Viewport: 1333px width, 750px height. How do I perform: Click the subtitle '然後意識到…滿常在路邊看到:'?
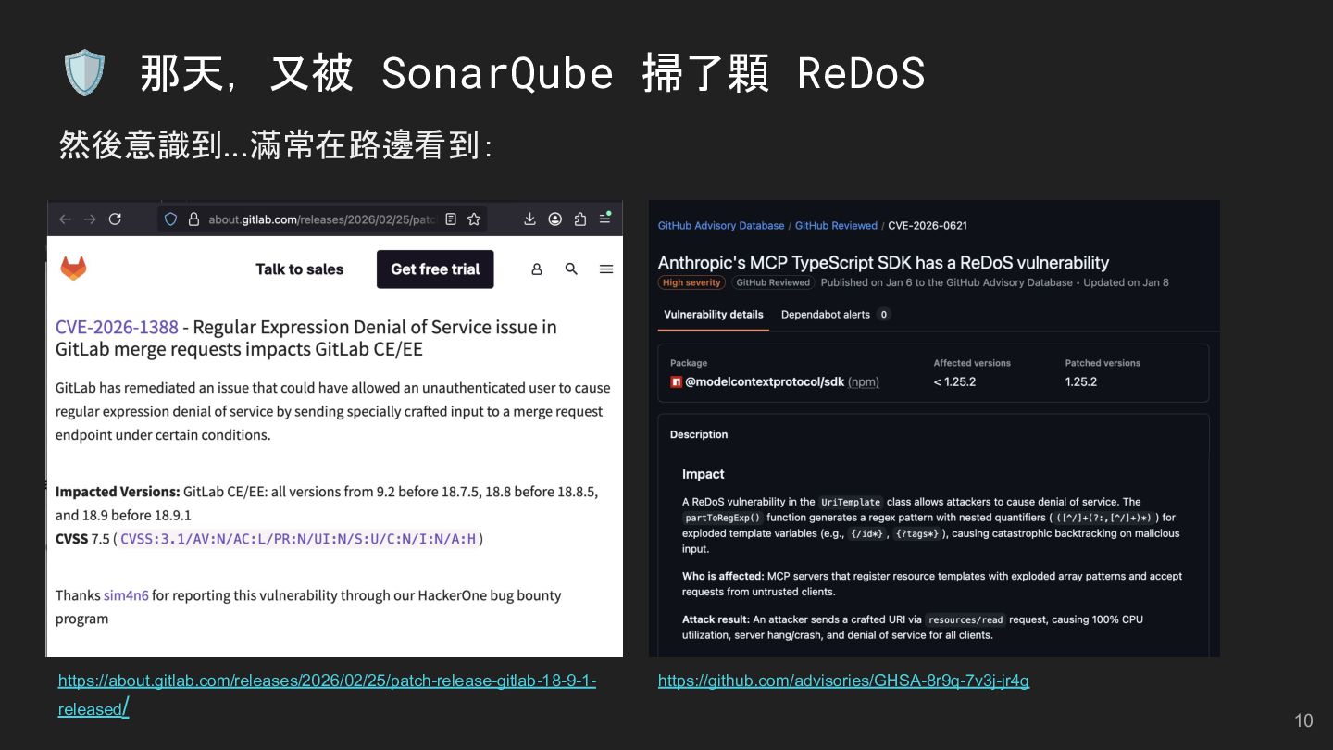(275, 144)
